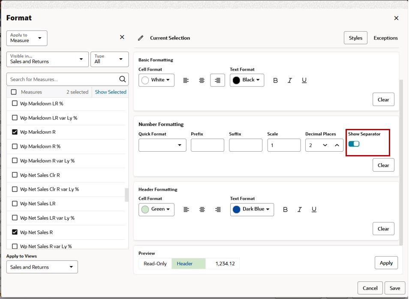409x299 pixels.
Task: Disable the Show Separator switch
Action: [355, 145]
